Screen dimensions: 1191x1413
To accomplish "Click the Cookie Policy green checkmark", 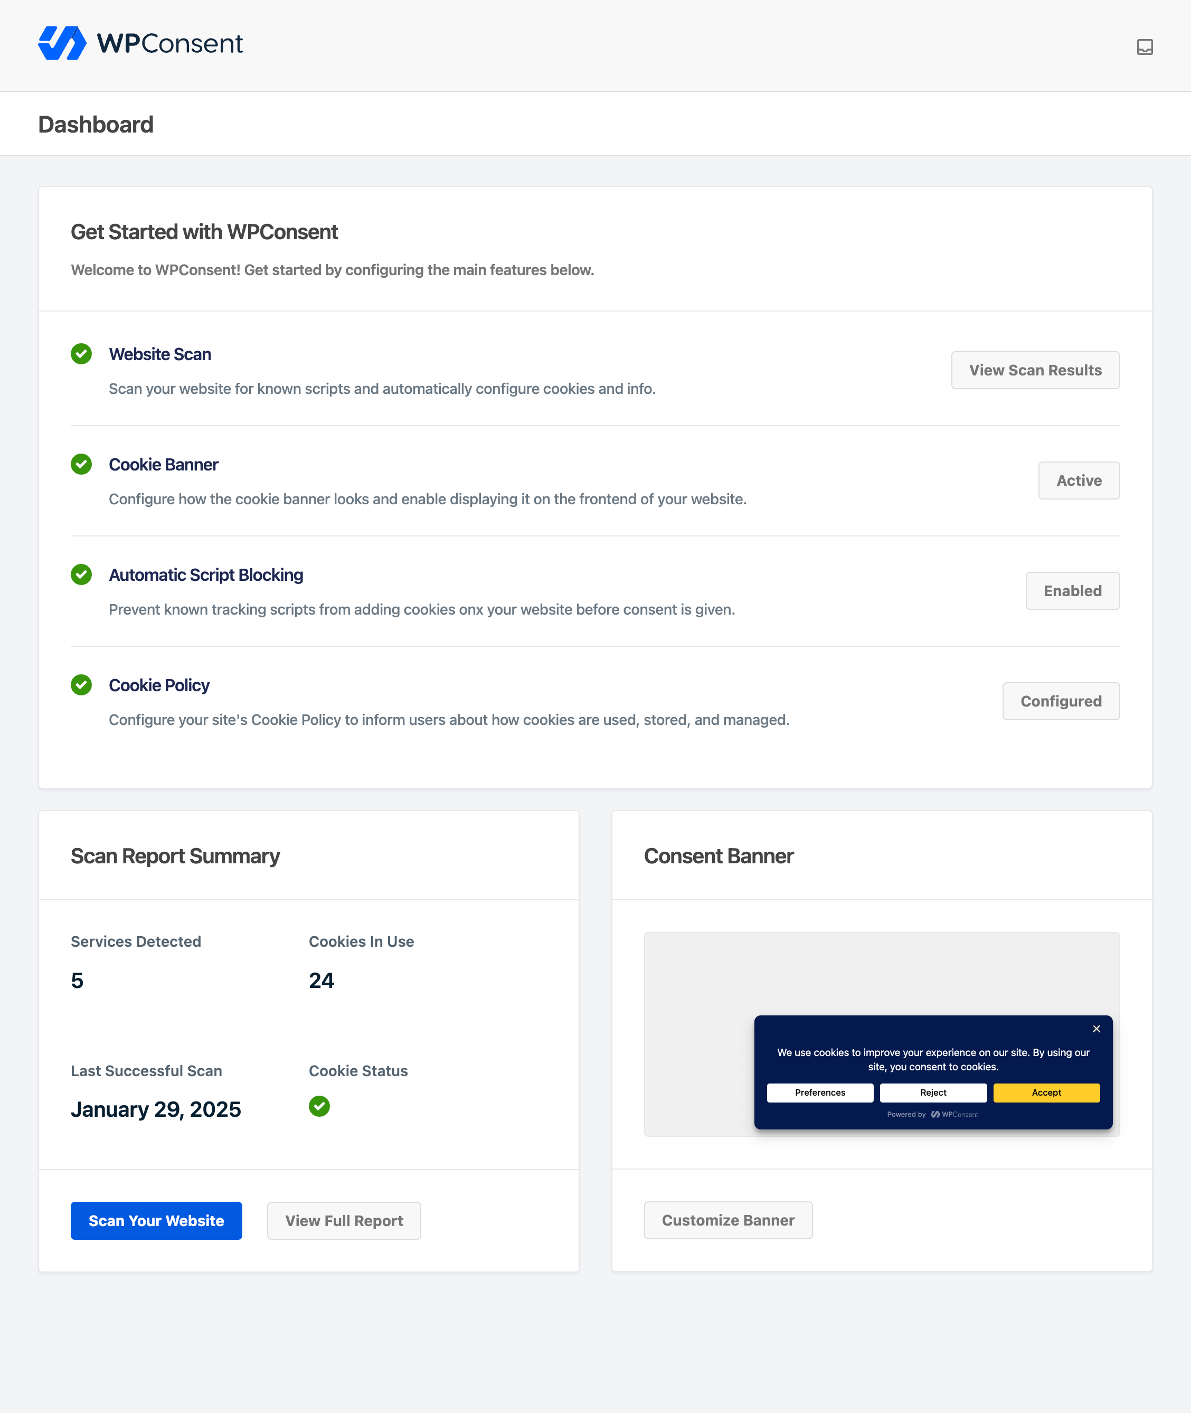I will pos(81,685).
